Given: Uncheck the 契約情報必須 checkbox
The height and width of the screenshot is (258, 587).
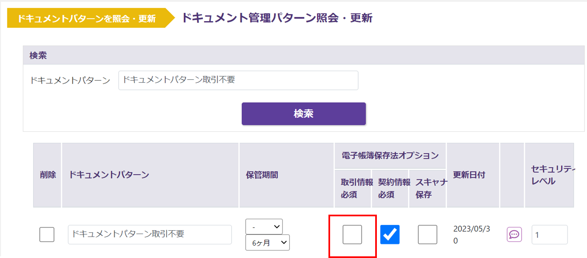Looking at the screenshot, I should [390, 234].
